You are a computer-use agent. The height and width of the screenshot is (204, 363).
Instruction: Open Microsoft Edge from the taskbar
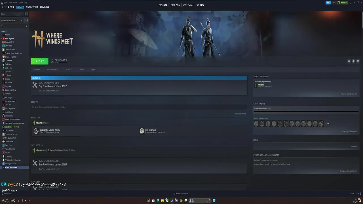158,201
